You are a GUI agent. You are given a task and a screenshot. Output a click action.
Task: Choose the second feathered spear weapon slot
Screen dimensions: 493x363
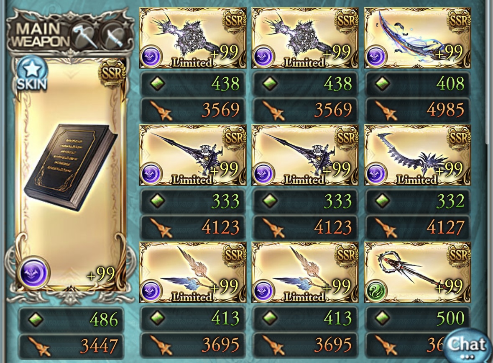305,272
